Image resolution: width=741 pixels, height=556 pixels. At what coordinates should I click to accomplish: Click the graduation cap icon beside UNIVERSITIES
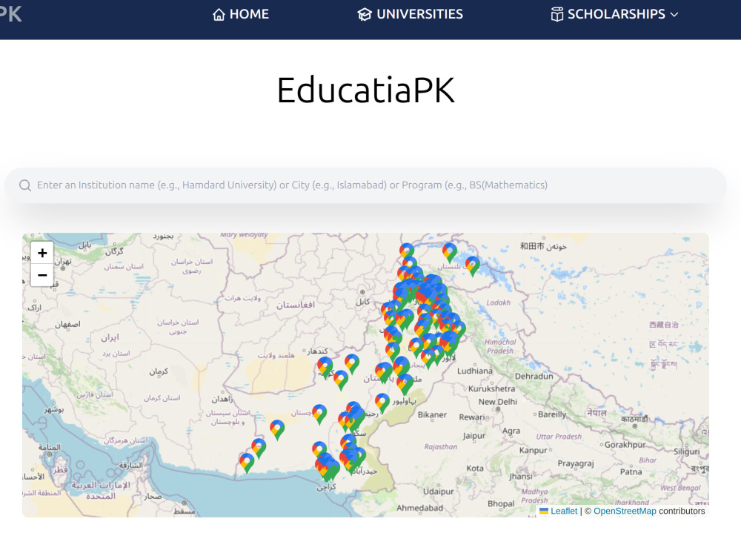pos(365,15)
